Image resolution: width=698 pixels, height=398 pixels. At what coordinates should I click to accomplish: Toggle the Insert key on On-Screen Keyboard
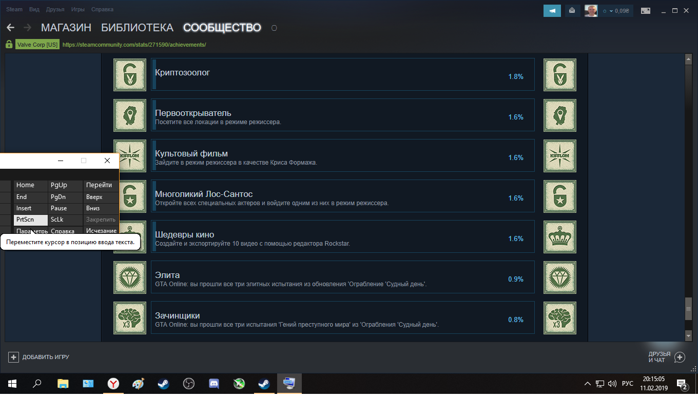pyautogui.click(x=31, y=208)
